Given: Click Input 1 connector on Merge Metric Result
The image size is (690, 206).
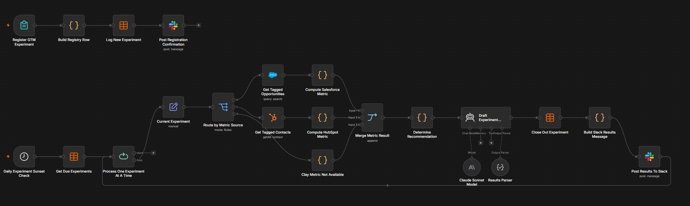Looking at the screenshot, I should pyautogui.click(x=361, y=111).
